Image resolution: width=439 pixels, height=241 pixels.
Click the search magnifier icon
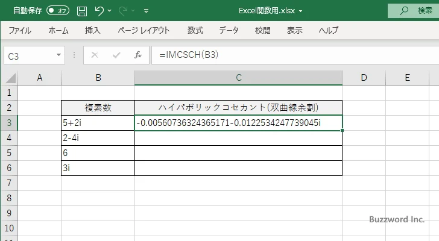pos(404,11)
